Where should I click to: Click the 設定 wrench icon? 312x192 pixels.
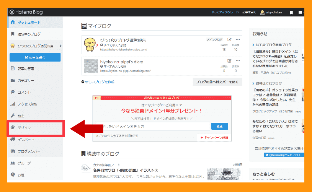[13, 116]
